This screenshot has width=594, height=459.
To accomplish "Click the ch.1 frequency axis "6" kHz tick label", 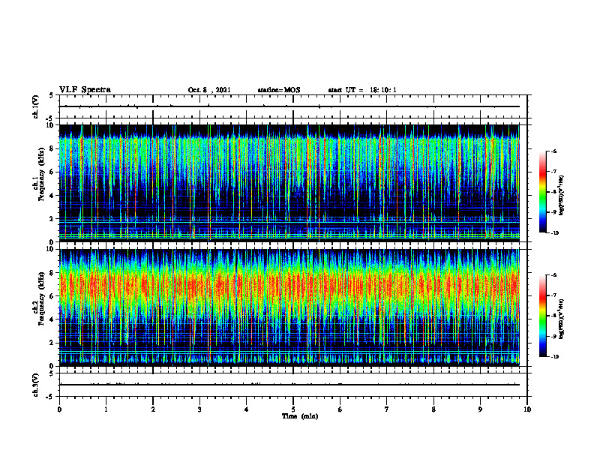I will (x=52, y=172).
